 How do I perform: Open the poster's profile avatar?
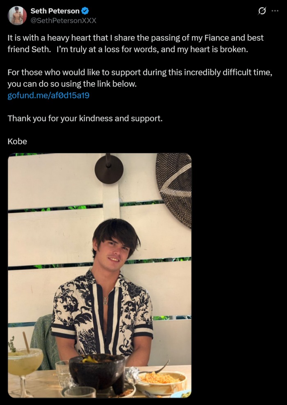pyautogui.click(x=17, y=16)
